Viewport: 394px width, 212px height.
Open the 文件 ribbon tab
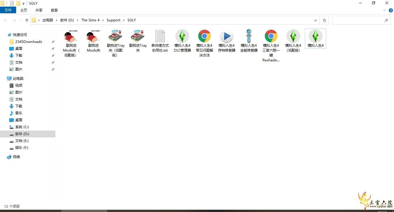8,10
